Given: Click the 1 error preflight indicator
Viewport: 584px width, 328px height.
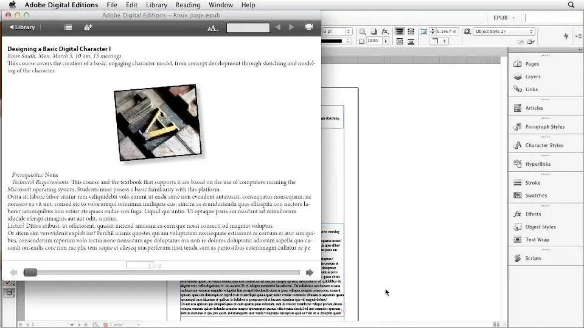Looking at the screenshot, I should (x=113, y=324).
